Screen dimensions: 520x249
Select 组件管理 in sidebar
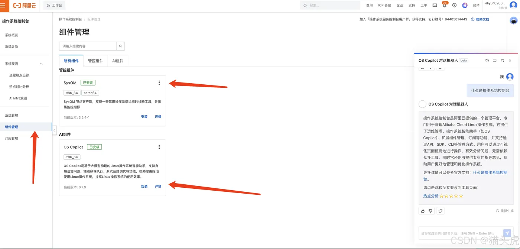[x=12, y=127]
